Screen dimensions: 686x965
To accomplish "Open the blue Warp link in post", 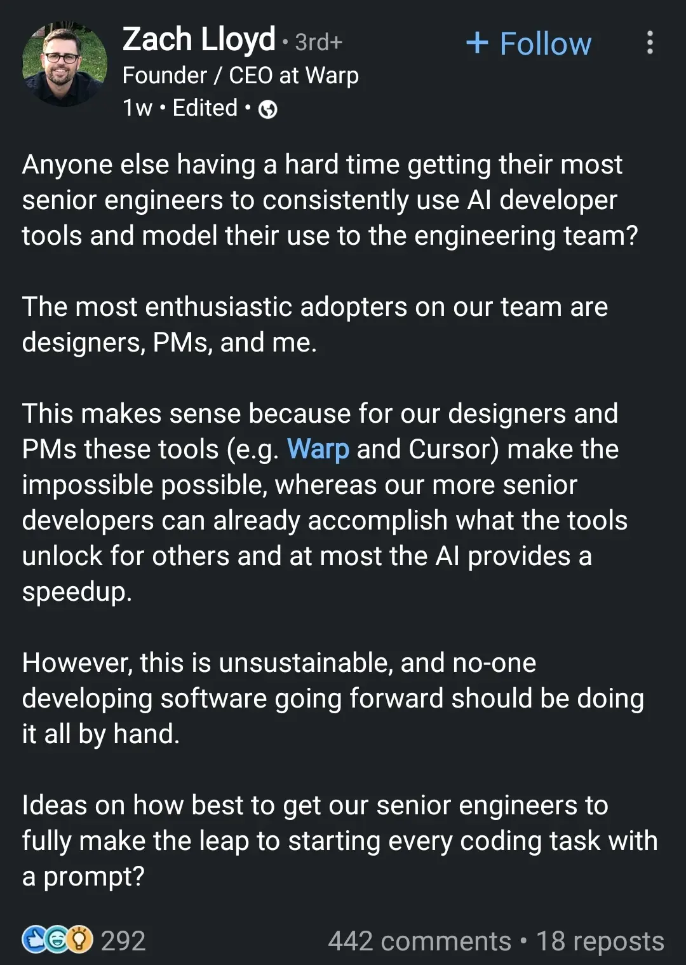I will pyautogui.click(x=318, y=449).
